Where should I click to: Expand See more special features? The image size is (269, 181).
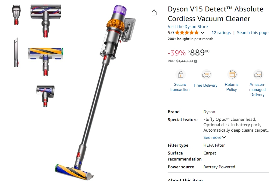[215, 137]
